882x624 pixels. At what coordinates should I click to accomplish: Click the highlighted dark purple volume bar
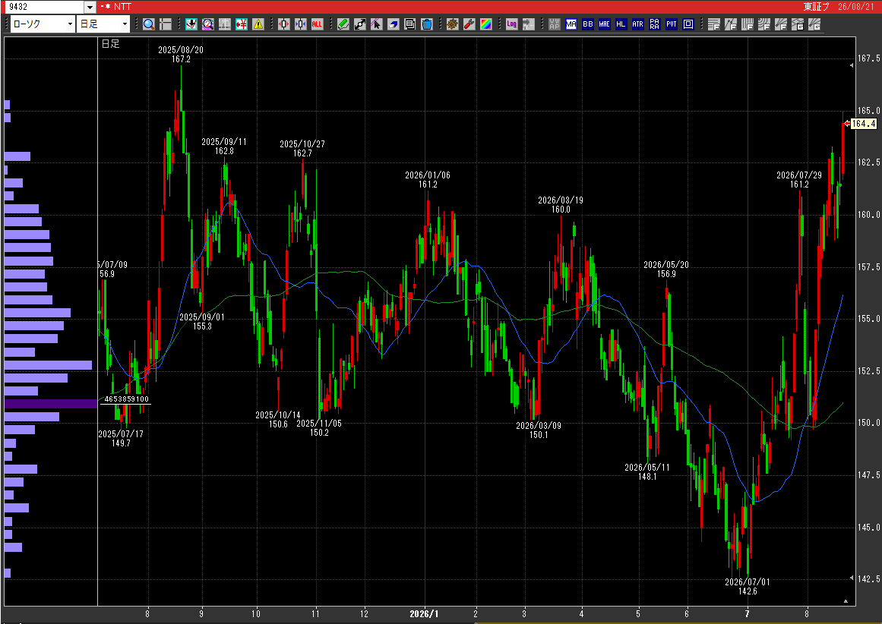pos(51,404)
